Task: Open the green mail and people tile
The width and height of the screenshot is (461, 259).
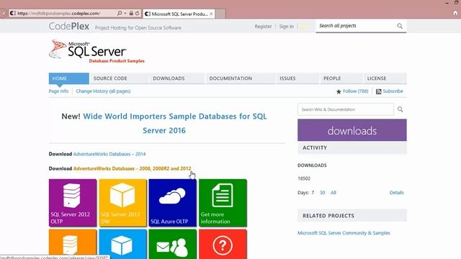Action: click(x=173, y=244)
